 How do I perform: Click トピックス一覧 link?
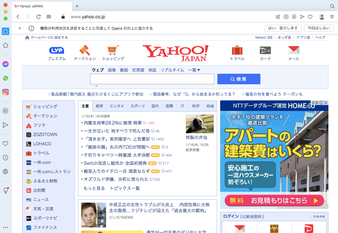125,188
